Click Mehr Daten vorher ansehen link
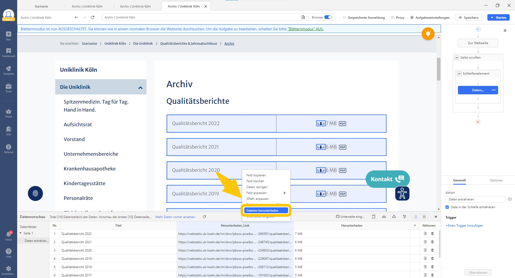515x278 pixels. coord(175,217)
